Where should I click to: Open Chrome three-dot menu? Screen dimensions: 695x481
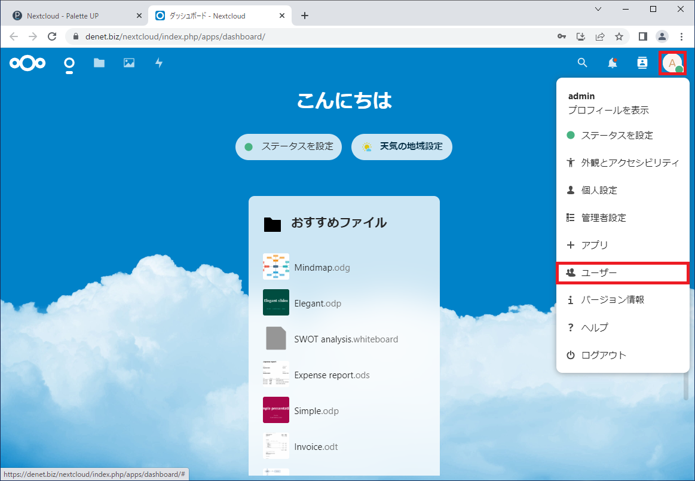[682, 36]
